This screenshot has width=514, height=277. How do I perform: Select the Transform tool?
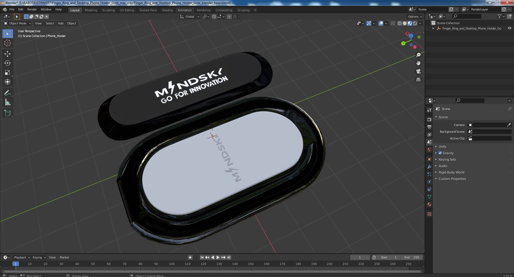(7, 82)
